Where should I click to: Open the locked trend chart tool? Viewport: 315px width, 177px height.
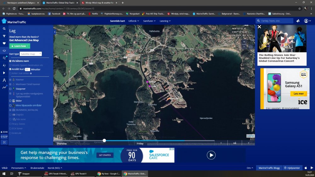(x=4, y=87)
